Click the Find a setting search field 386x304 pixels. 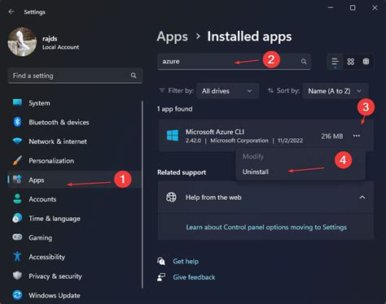pos(75,76)
